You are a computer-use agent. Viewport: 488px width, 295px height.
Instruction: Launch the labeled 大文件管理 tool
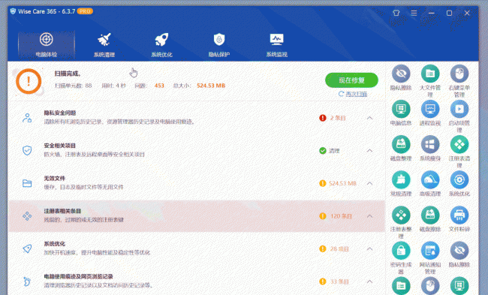[x=430, y=81]
